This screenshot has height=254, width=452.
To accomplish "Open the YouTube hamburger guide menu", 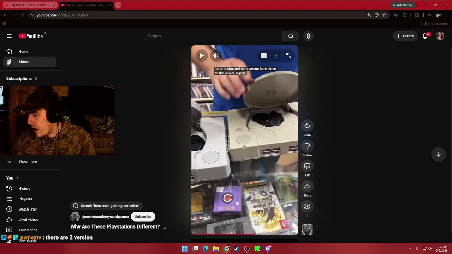I will pyautogui.click(x=9, y=36).
